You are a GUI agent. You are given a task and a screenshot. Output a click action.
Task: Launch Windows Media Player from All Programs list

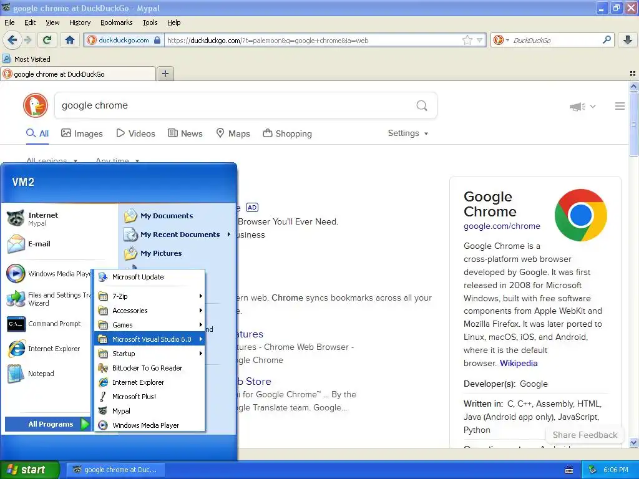coord(150,425)
